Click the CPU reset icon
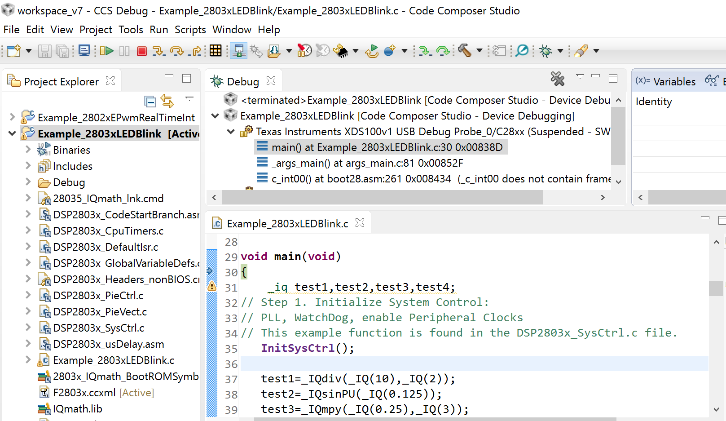This screenshot has width=726, height=421. pyautogui.click(x=372, y=51)
